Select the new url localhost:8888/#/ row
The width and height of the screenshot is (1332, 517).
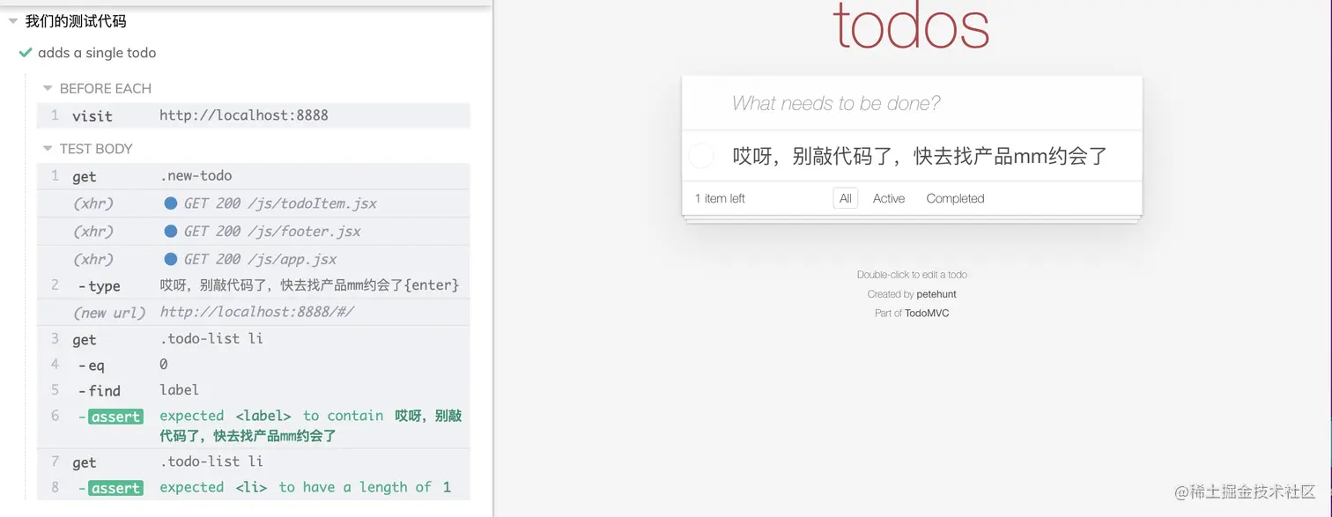point(254,313)
